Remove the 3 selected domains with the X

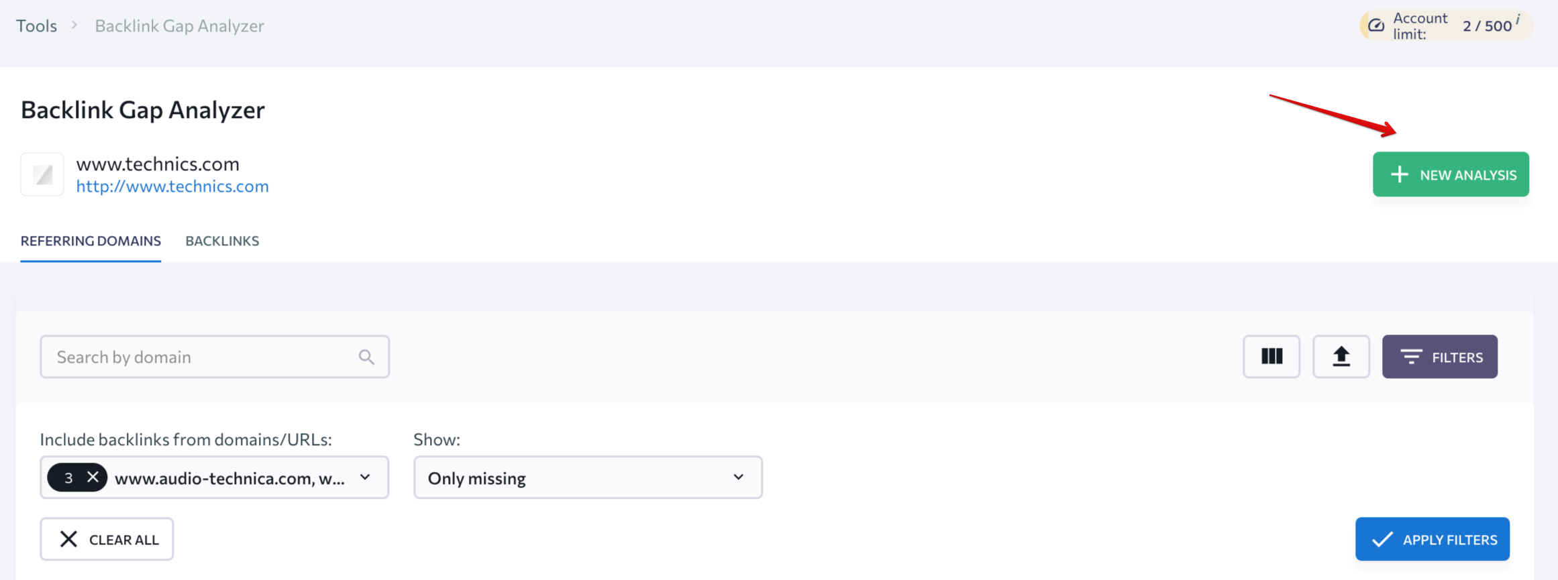tap(93, 477)
